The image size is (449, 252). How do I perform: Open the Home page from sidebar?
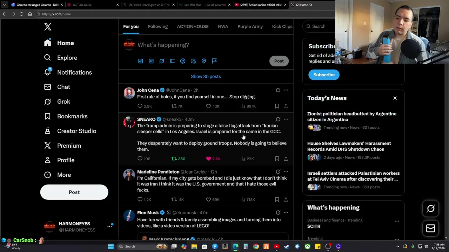[x=59, y=43]
